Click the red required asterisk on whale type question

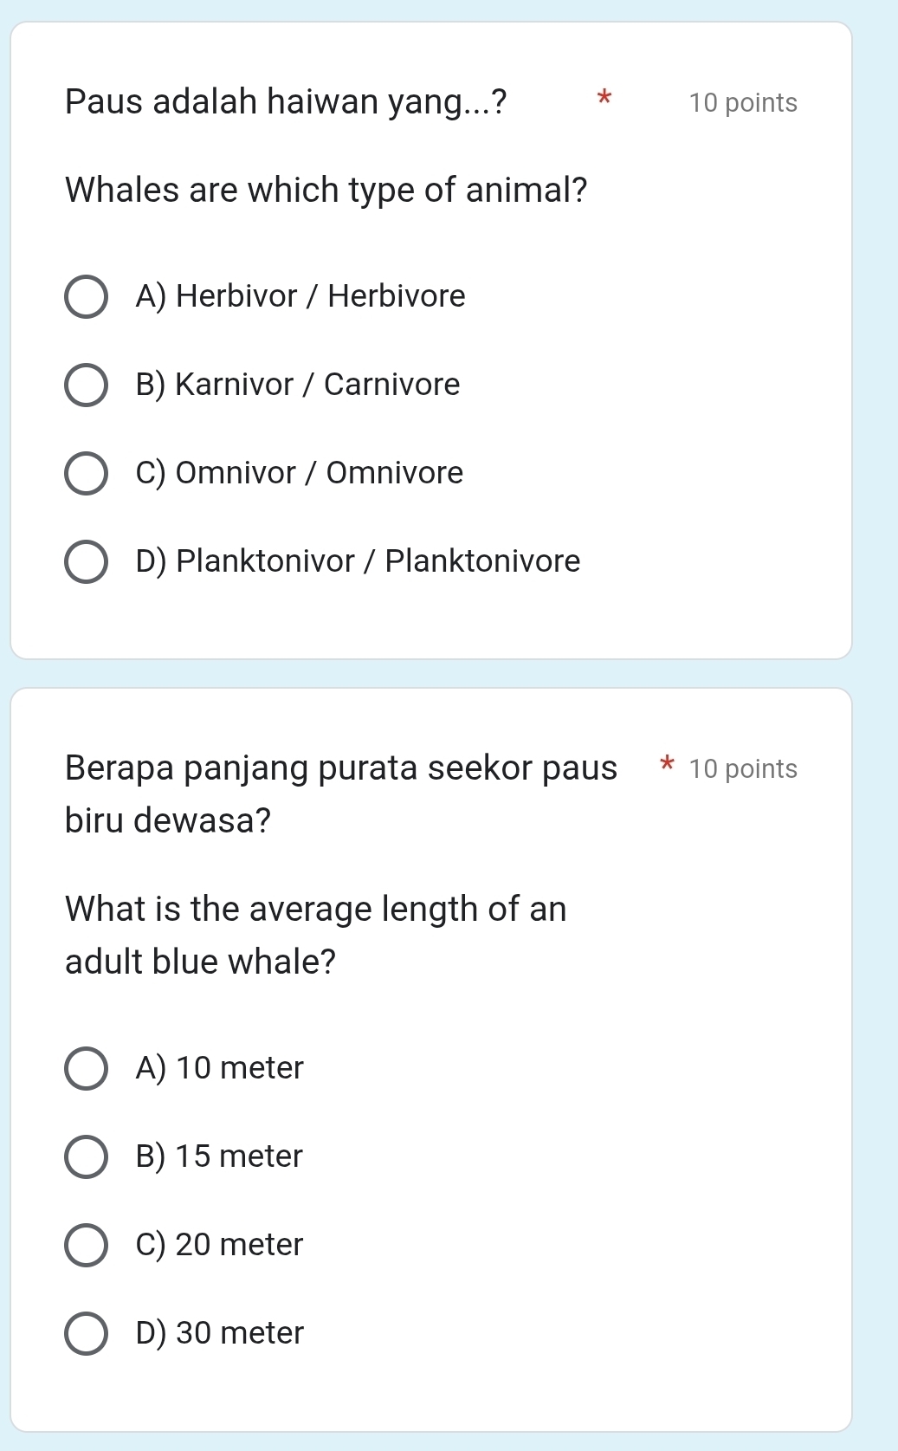click(x=605, y=97)
